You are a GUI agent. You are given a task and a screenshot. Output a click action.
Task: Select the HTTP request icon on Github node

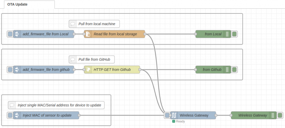click(x=88, y=69)
